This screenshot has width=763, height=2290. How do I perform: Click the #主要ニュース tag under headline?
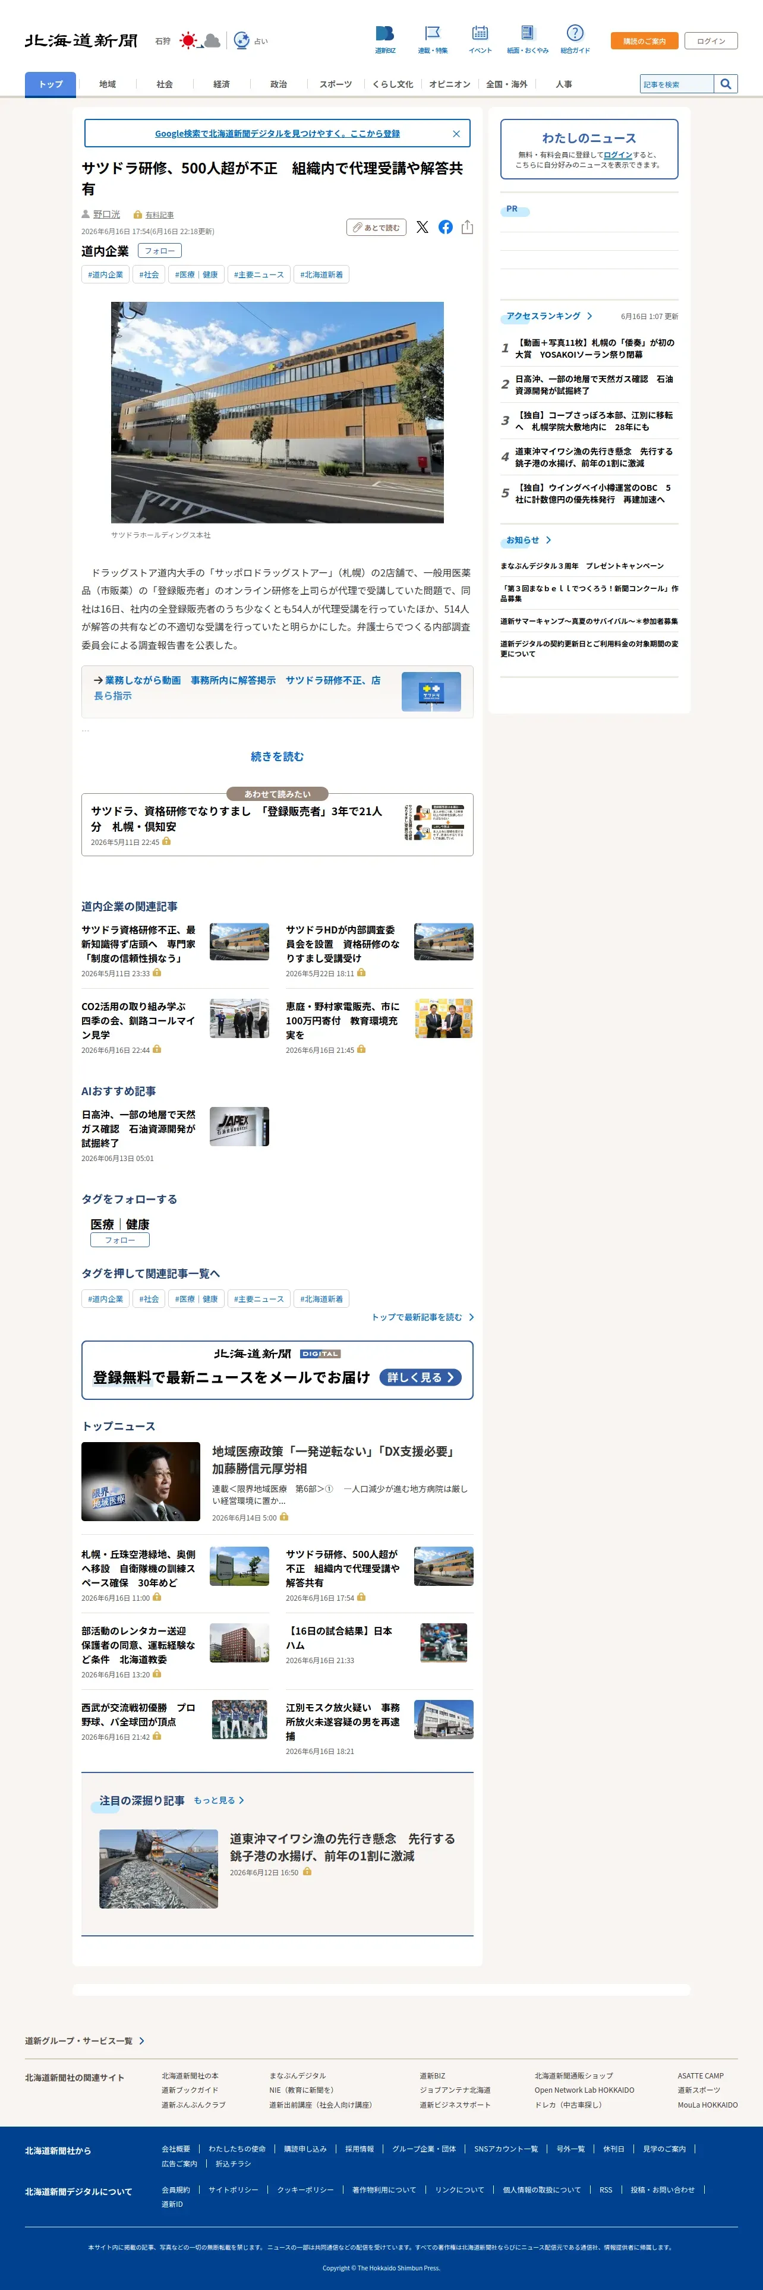(x=258, y=275)
